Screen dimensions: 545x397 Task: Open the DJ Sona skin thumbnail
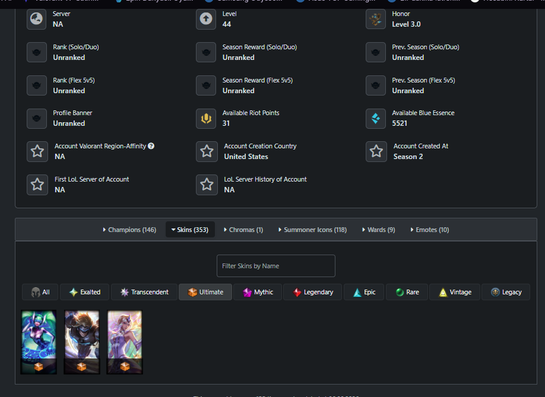click(x=39, y=342)
